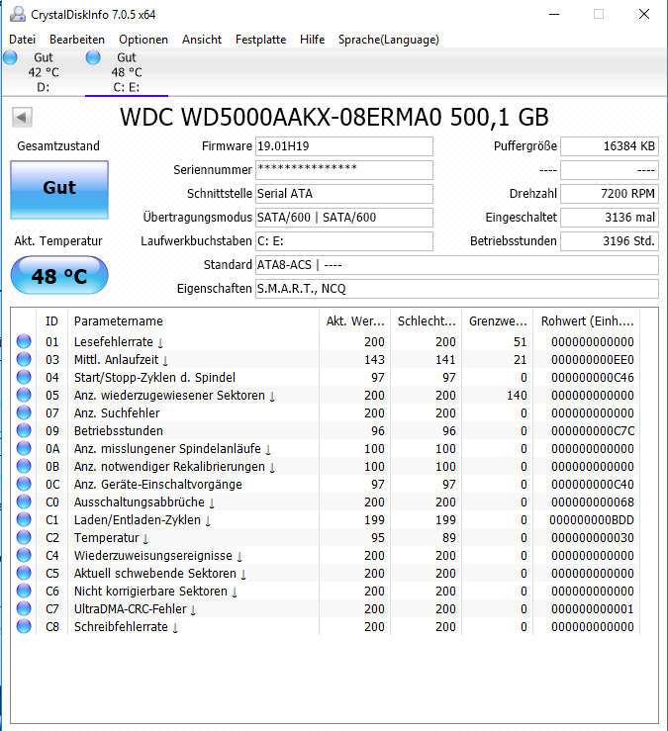Click the previous disk arrow button
This screenshot has width=668, height=731.
[x=22, y=117]
